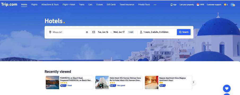
Task: Clear the destination field with X icon
Action: tap(87, 32)
